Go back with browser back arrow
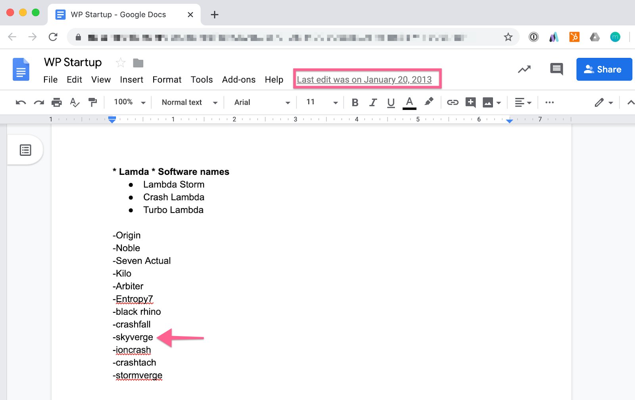The height and width of the screenshot is (400, 635). (x=12, y=37)
